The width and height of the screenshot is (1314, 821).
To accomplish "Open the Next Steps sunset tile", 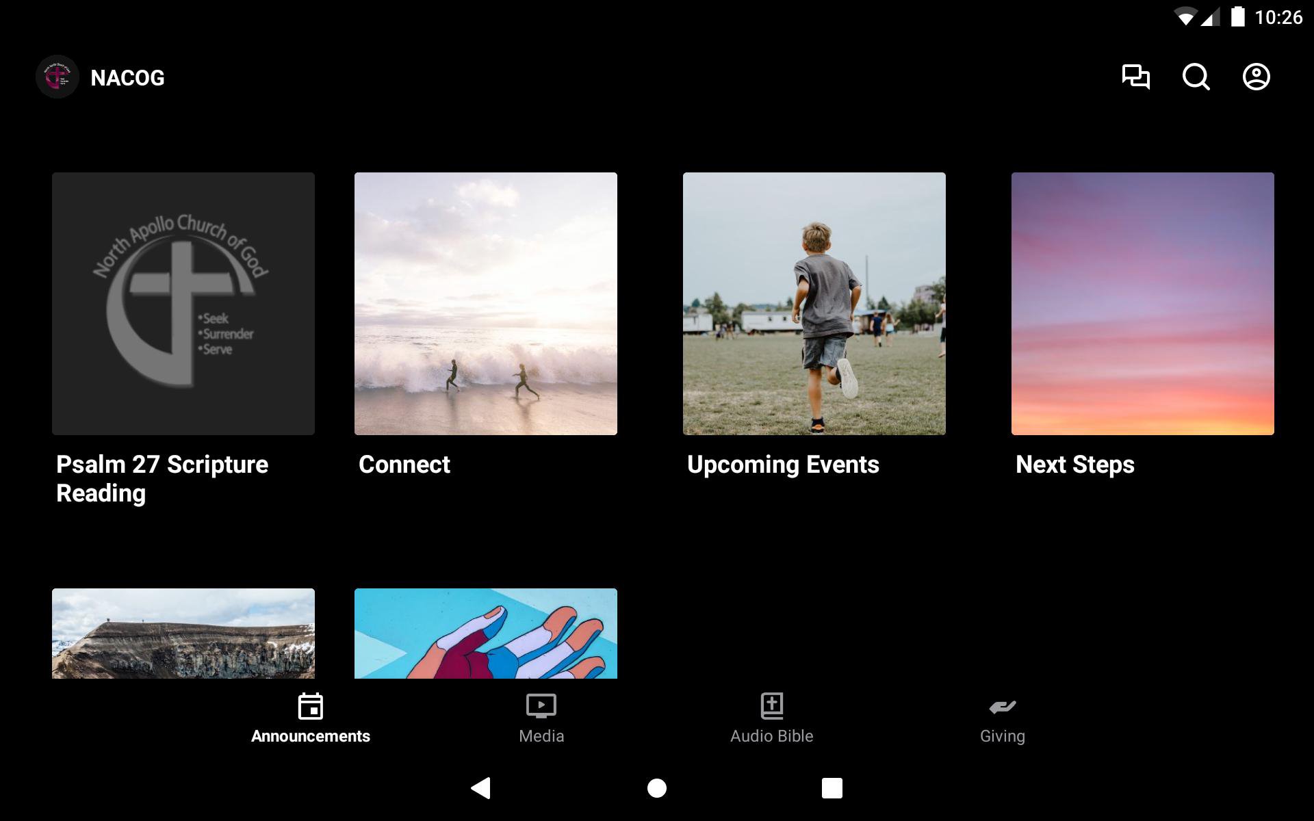I will click(x=1143, y=304).
